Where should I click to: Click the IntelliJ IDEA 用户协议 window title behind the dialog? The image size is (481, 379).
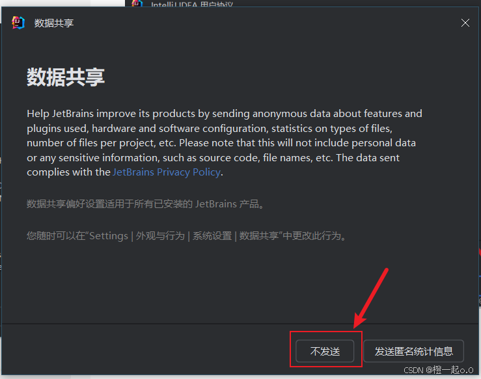[x=192, y=5]
